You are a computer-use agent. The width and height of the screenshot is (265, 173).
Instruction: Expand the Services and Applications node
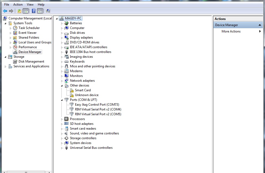tap(5, 67)
